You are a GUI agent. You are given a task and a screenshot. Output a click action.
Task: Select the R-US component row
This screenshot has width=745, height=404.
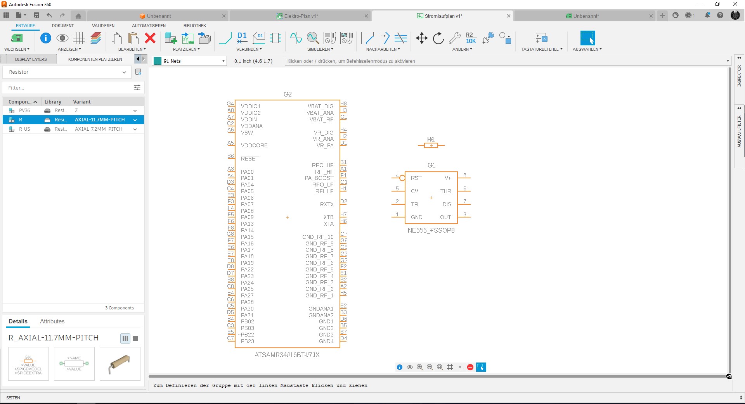coord(73,129)
